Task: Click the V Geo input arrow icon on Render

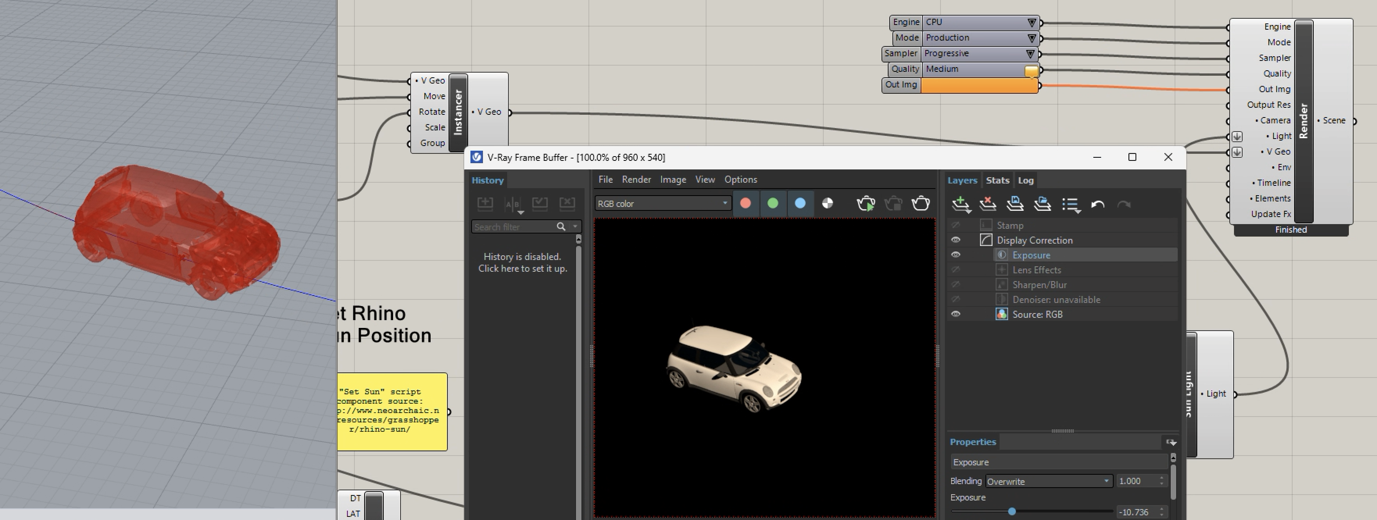Action: [1237, 152]
